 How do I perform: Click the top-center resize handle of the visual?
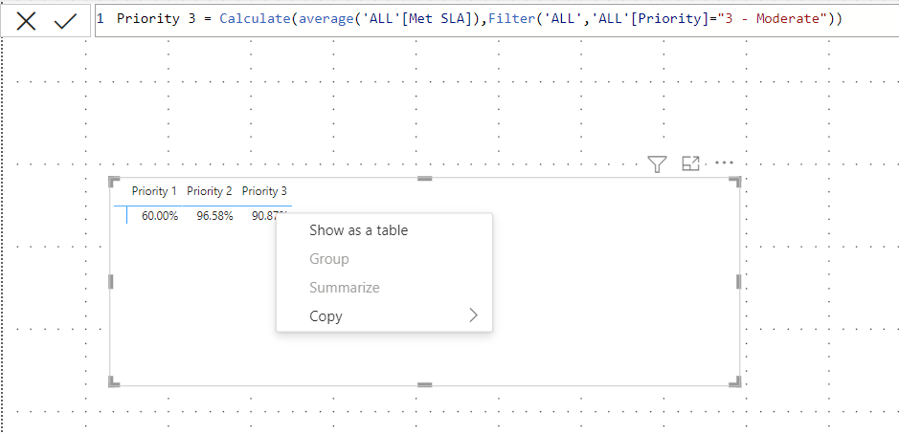[x=424, y=179]
